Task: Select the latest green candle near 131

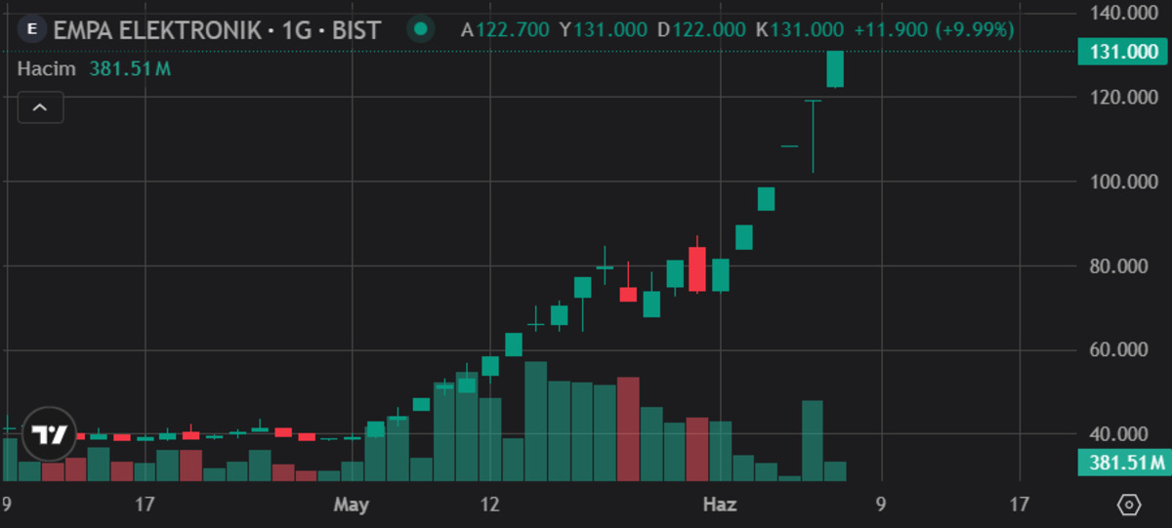Action: tap(835, 69)
